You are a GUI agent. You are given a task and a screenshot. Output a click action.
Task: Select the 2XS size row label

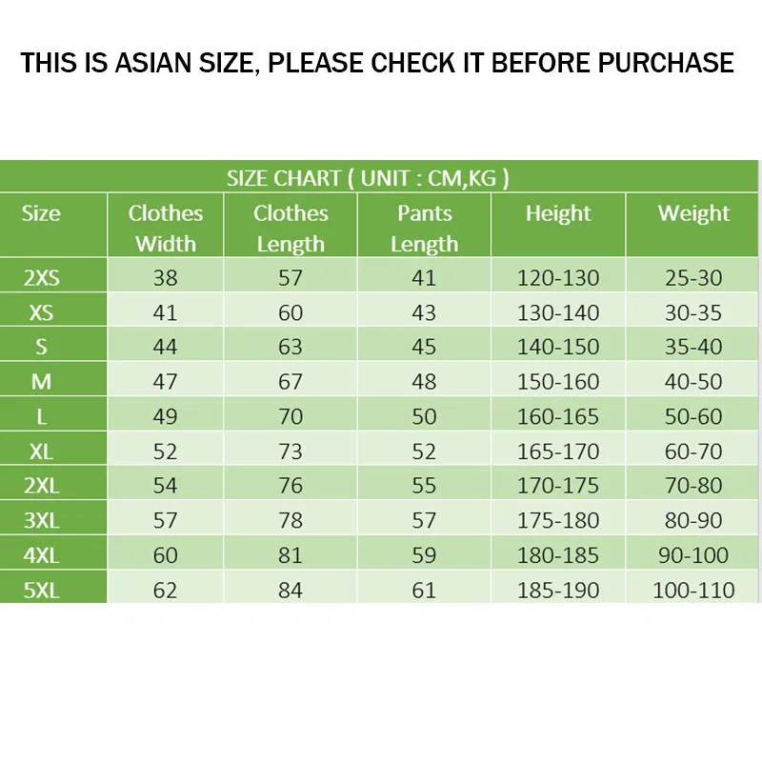tap(41, 278)
